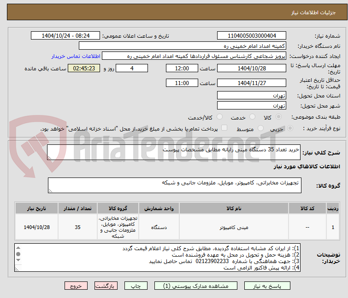This screenshot has height=298, width=348.
Task: Click the remaining days field showing 4
Action: (x=132, y=68)
